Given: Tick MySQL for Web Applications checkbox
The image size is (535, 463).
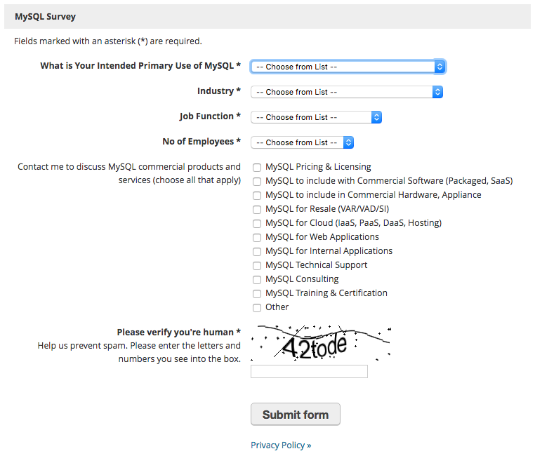Looking at the screenshot, I should (257, 238).
